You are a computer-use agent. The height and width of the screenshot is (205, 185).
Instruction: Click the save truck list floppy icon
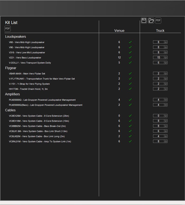(144, 21)
